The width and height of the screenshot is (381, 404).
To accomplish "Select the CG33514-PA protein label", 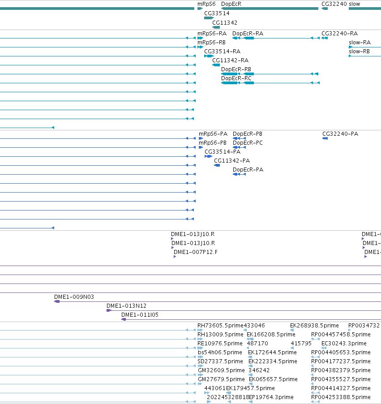I will 223,152.
